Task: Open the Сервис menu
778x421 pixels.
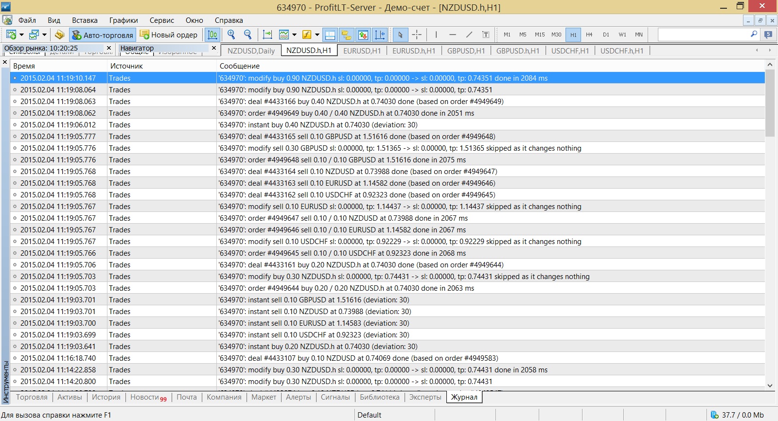Action: click(x=161, y=20)
